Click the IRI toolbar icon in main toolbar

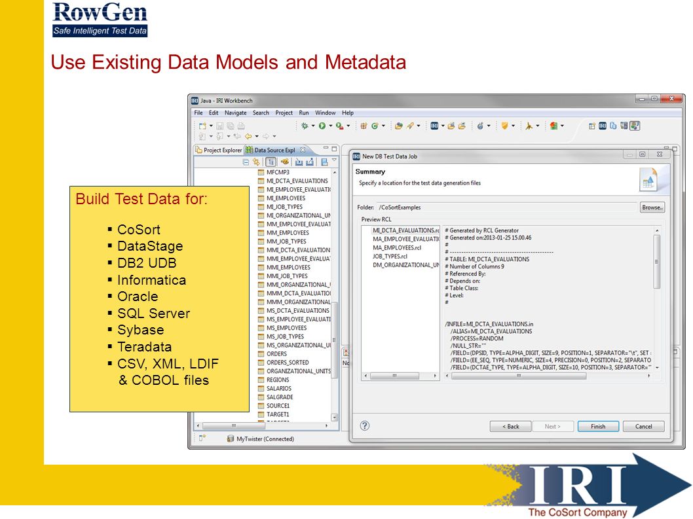pos(434,126)
